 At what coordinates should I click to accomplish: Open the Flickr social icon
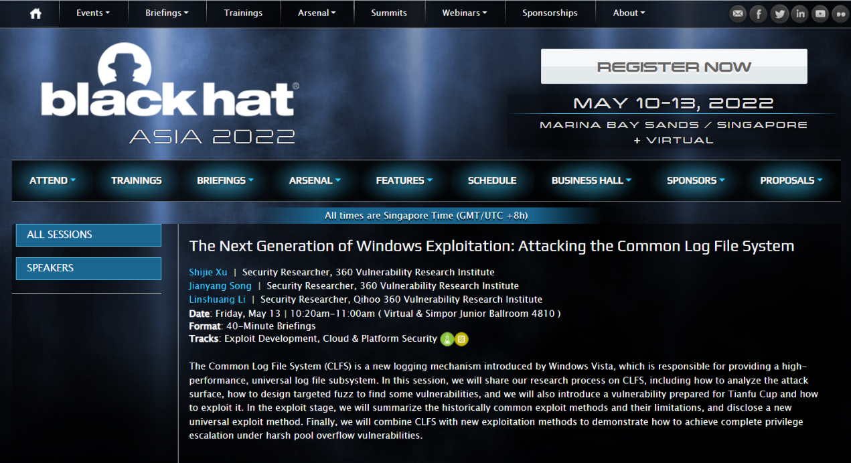[x=840, y=13]
